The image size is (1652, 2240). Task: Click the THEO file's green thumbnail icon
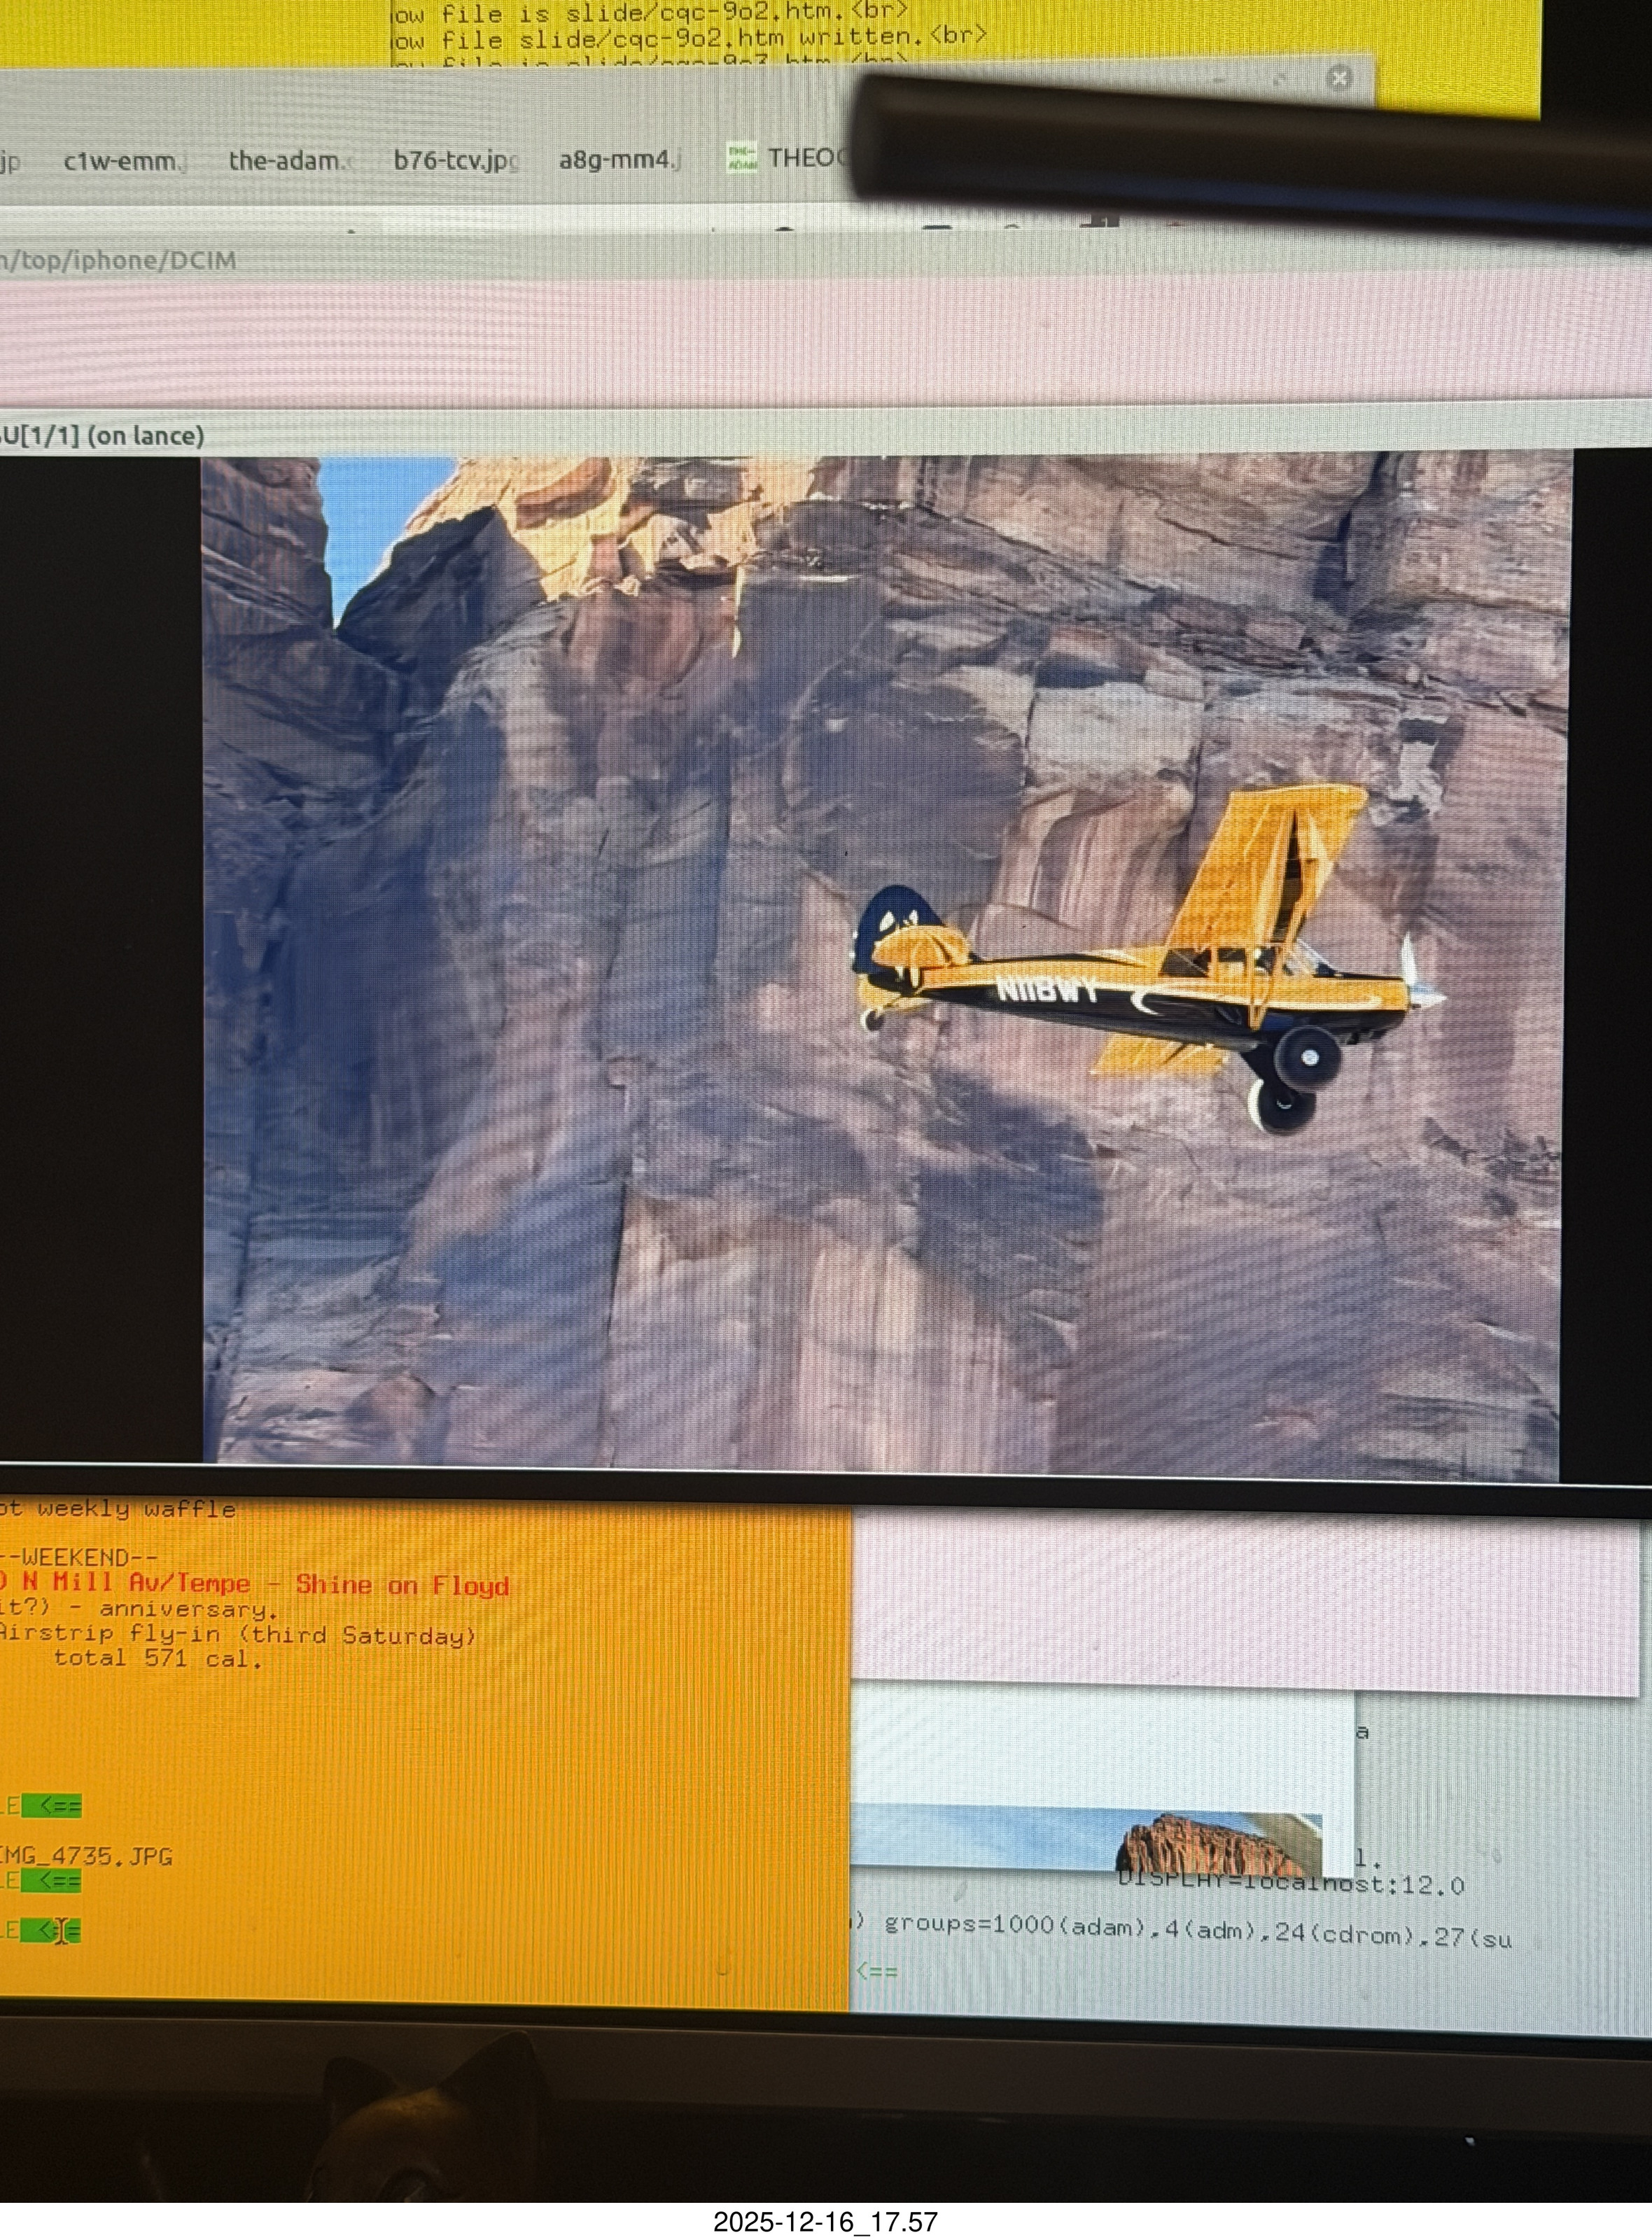tap(741, 158)
